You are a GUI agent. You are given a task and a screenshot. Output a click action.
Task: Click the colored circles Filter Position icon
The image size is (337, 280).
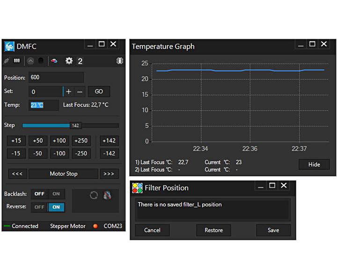[137, 188]
